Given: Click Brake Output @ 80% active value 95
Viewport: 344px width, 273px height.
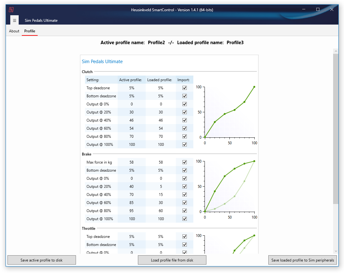Looking at the screenshot, I should click(131, 211).
